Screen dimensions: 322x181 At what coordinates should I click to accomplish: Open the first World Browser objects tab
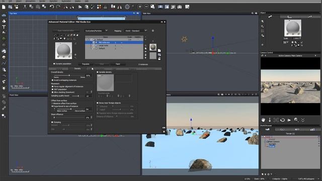[267, 130]
